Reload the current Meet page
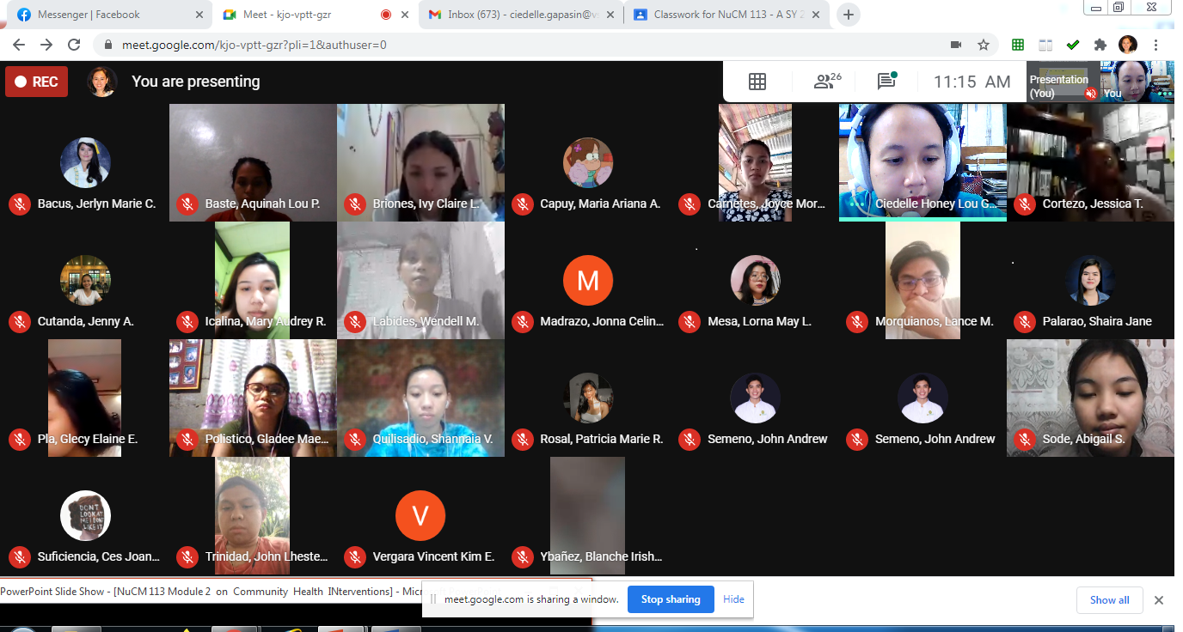1183x632 pixels. (x=74, y=45)
